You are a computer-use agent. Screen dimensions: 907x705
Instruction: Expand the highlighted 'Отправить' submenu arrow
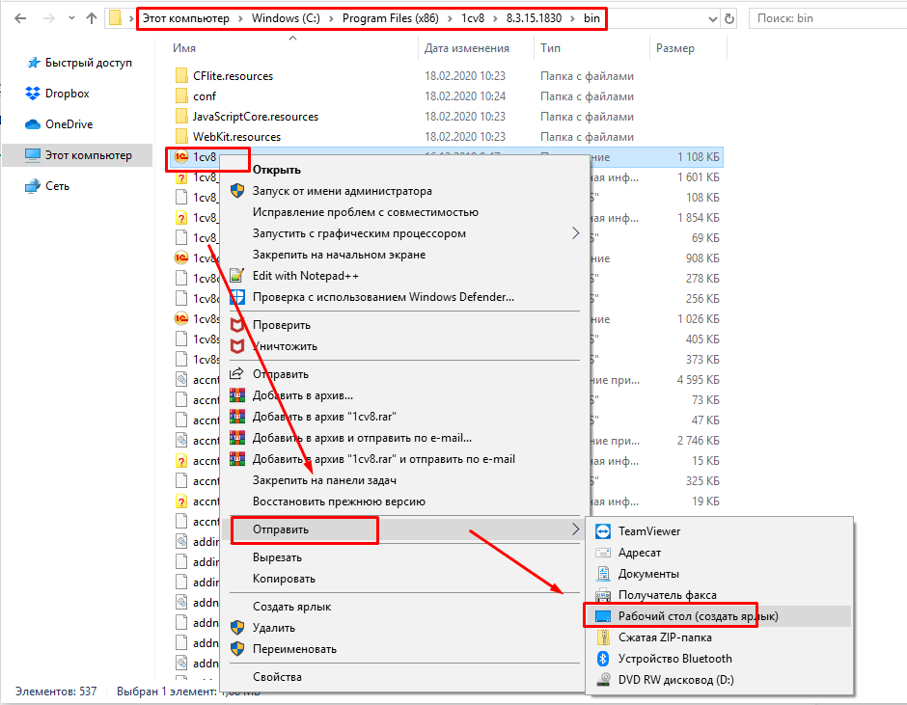(575, 529)
